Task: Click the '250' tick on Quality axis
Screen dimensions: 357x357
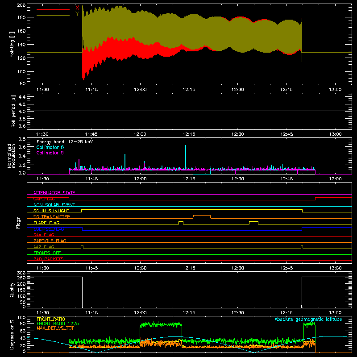Action: [21, 278]
